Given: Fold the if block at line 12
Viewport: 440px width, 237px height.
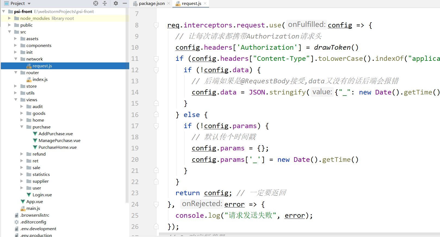Looking at the screenshot, I should click(156, 70).
